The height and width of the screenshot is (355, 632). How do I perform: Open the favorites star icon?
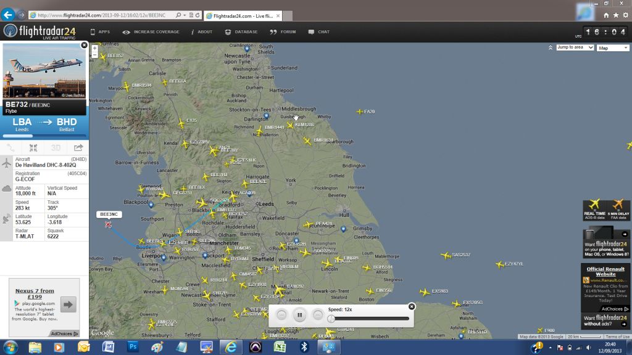pos(616,15)
